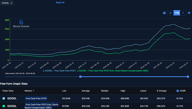Click the Free Cash Flow (FCF) metric pill
This screenshot has width=192, height=109.
[x=36, y=98]
